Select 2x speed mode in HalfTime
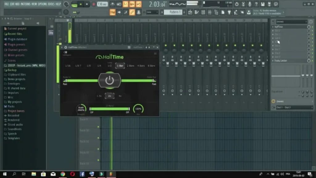The width and height of the screenshot is (316, 178). (110, 96)
